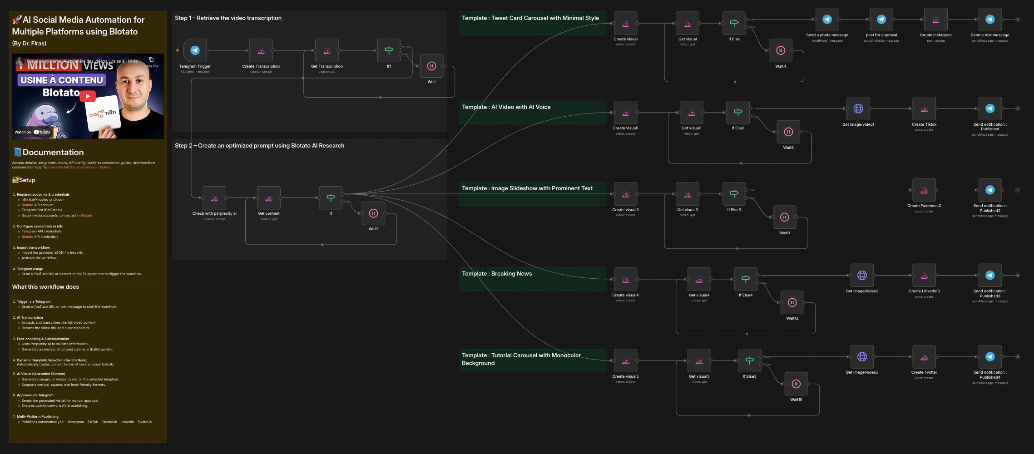Viewport: 1034px width, 454px height.
Task: Select the Create Twitter node
Action: point(924,357)
